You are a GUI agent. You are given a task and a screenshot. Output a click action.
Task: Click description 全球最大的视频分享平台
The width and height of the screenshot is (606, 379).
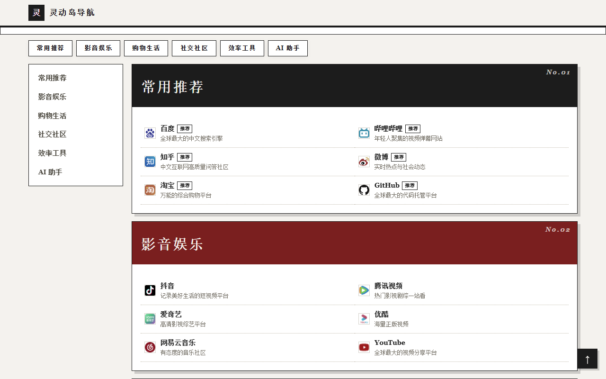pos(406,352)
